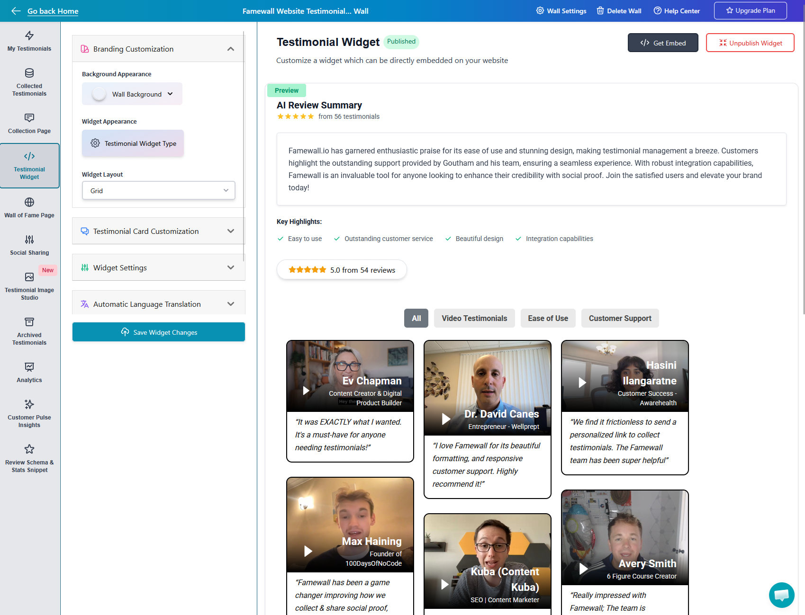805x615 pixels.
Task: Play Hasini Ilangaratne video testimonial
Action: click(x=582, y=383)
